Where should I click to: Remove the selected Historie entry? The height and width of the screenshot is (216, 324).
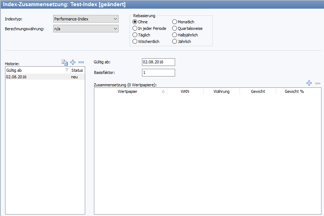pyautogui.click(x=81, y=62)
